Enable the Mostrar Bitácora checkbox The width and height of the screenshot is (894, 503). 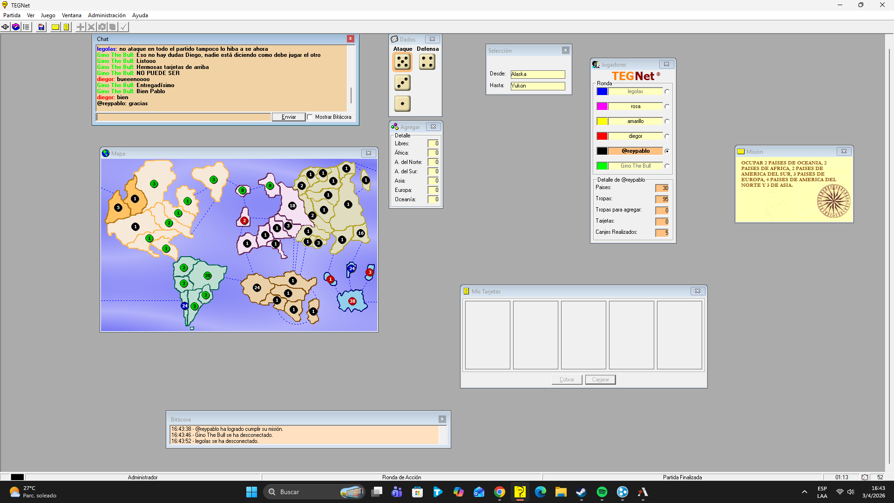pyautogui.click(x=310, y=117)
